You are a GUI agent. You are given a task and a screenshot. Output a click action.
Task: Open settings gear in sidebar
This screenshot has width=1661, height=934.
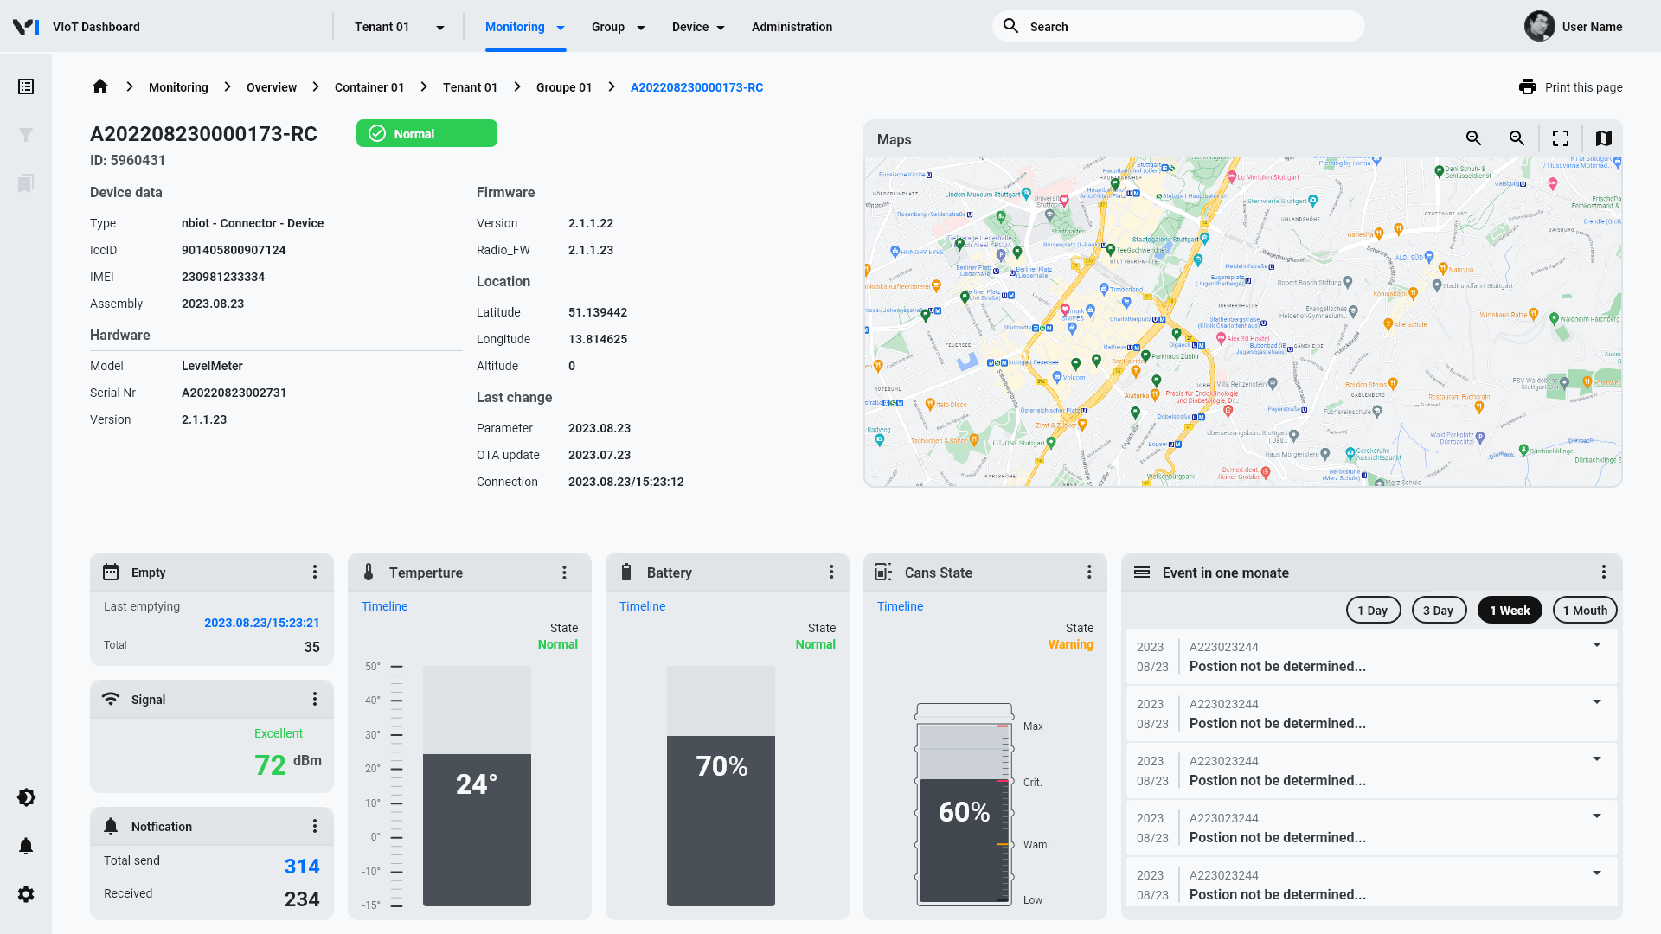coord(26,894)
